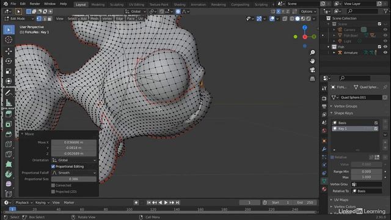The height and width of the screenshot is (220, 391).
Task: Open the Playback popover
Action: [x=24, y=202]
